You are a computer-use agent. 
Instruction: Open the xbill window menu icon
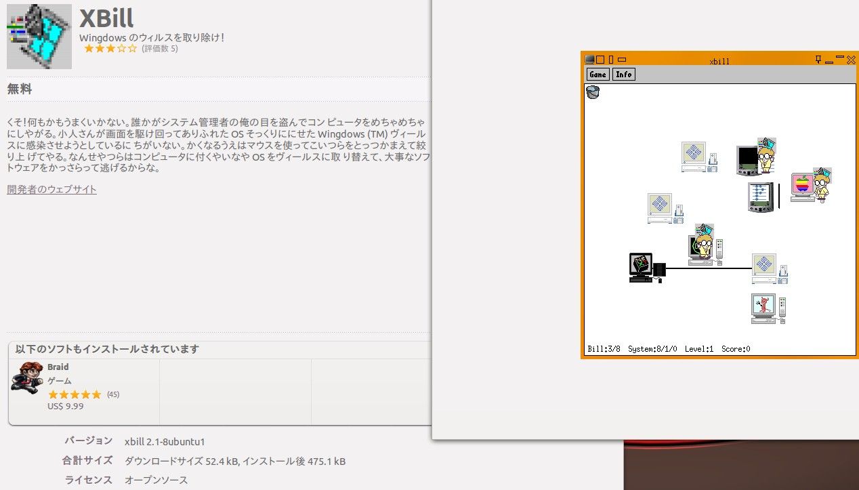coord(589,60)
